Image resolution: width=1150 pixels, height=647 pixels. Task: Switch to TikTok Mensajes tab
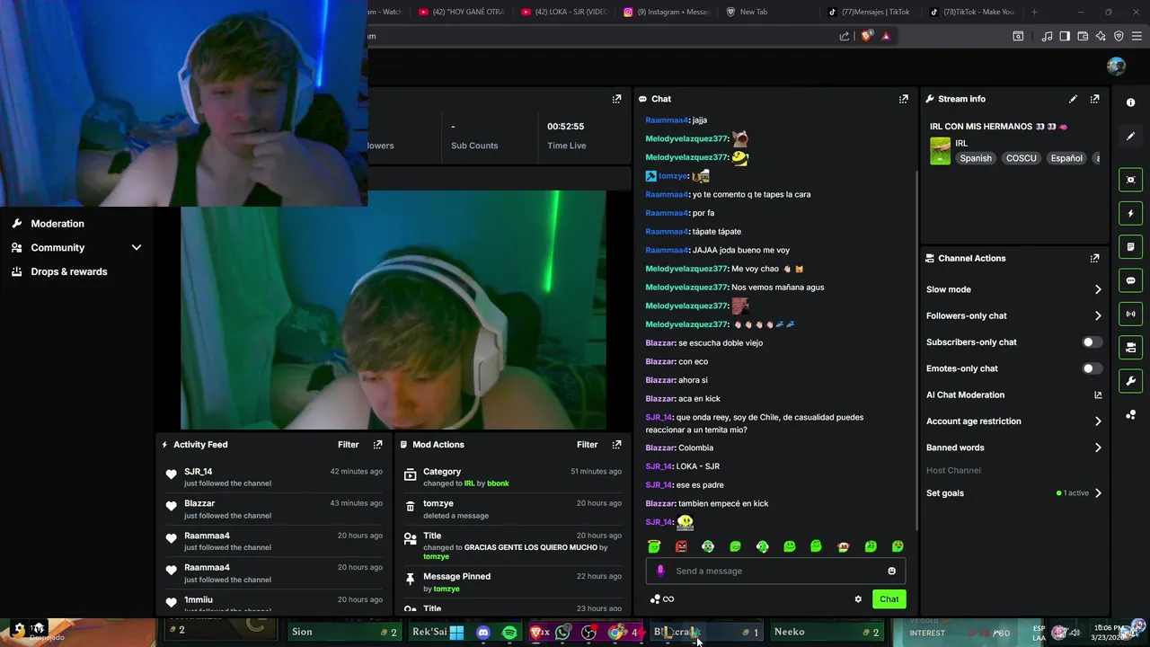[x=870, y=12]
